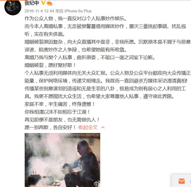Open the attached smoky photo thumbnail
Image resolution: width=191 pixels, height=187 pixels.
click(x=62, y=160)
